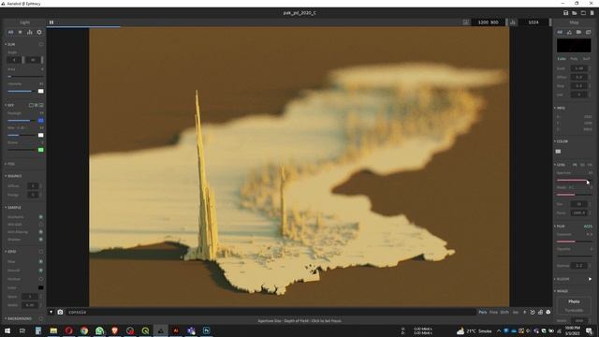Toggle the GRID section enable circle
Screen dimensions: 599x337
(x=41, y=252)
